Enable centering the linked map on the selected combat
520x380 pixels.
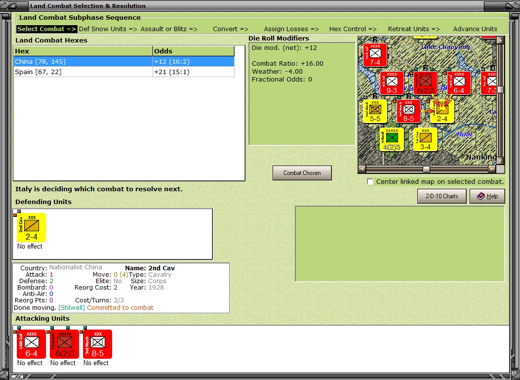[x=370, y=181]
